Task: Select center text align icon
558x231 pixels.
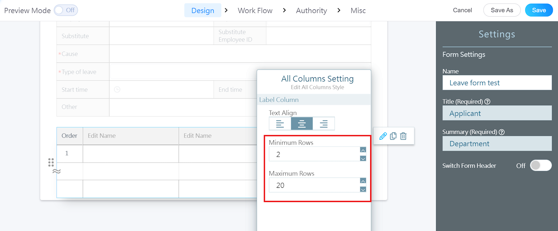Action: pyautogui.click(x=302, y=124)
